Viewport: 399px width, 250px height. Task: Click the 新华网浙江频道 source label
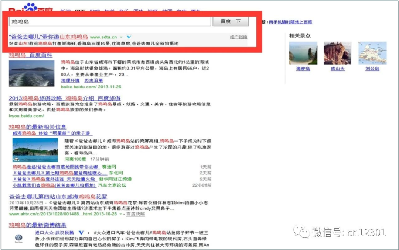click(x=115, y=179)
